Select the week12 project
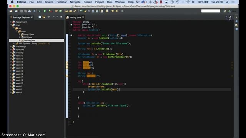The image size is (246, 138). 19,62
